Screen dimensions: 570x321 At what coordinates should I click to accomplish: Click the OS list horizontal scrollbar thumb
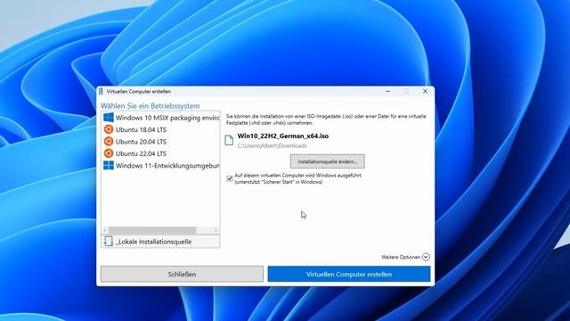(152, 230)
